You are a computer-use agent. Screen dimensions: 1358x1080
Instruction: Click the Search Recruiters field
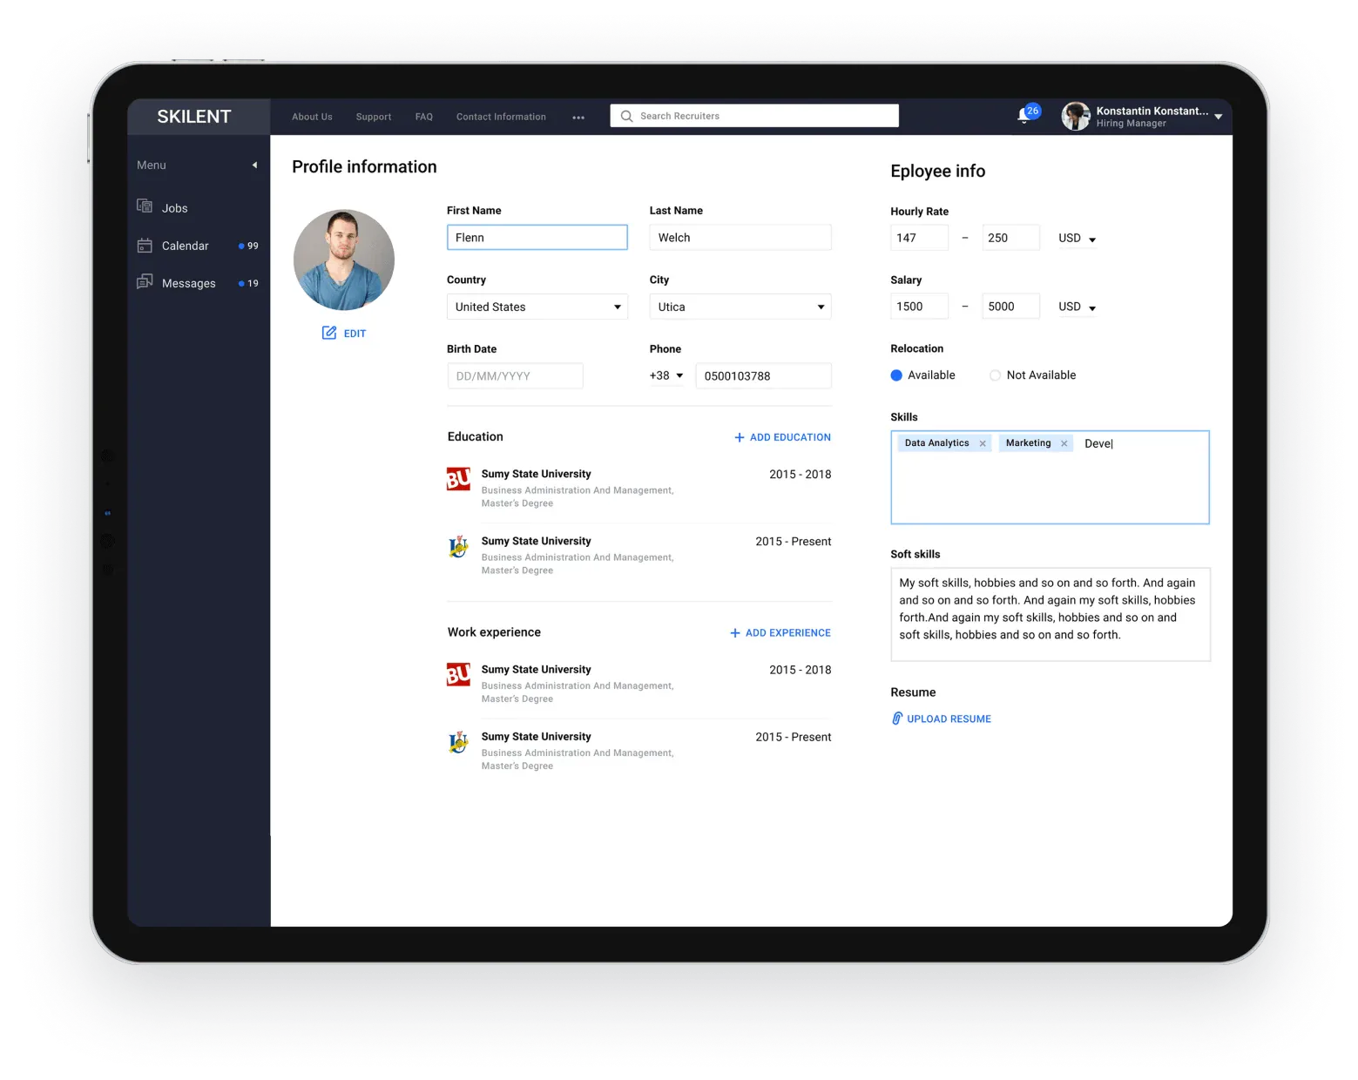[x=754, y=116]
